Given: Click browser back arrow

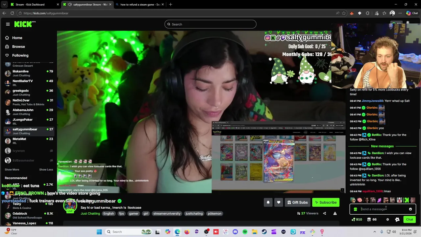Looking at the screenshot, I should [4, 13].
